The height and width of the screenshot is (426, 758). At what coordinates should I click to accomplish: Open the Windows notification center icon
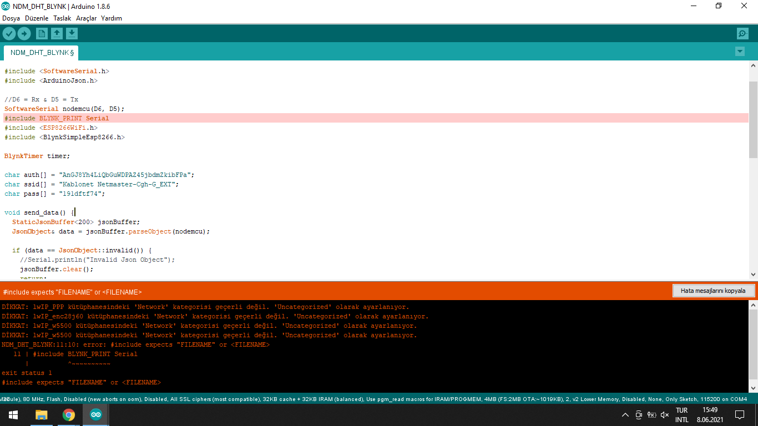click(x=740, y=415)
